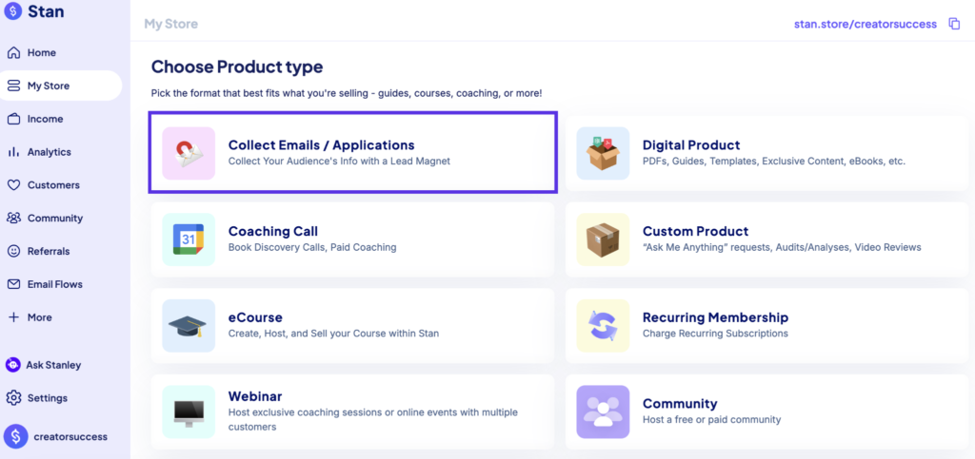This screenshot has height=459, width=975.
Task: Click the Recurring Membership arrows icon
Action: point(603,325)
